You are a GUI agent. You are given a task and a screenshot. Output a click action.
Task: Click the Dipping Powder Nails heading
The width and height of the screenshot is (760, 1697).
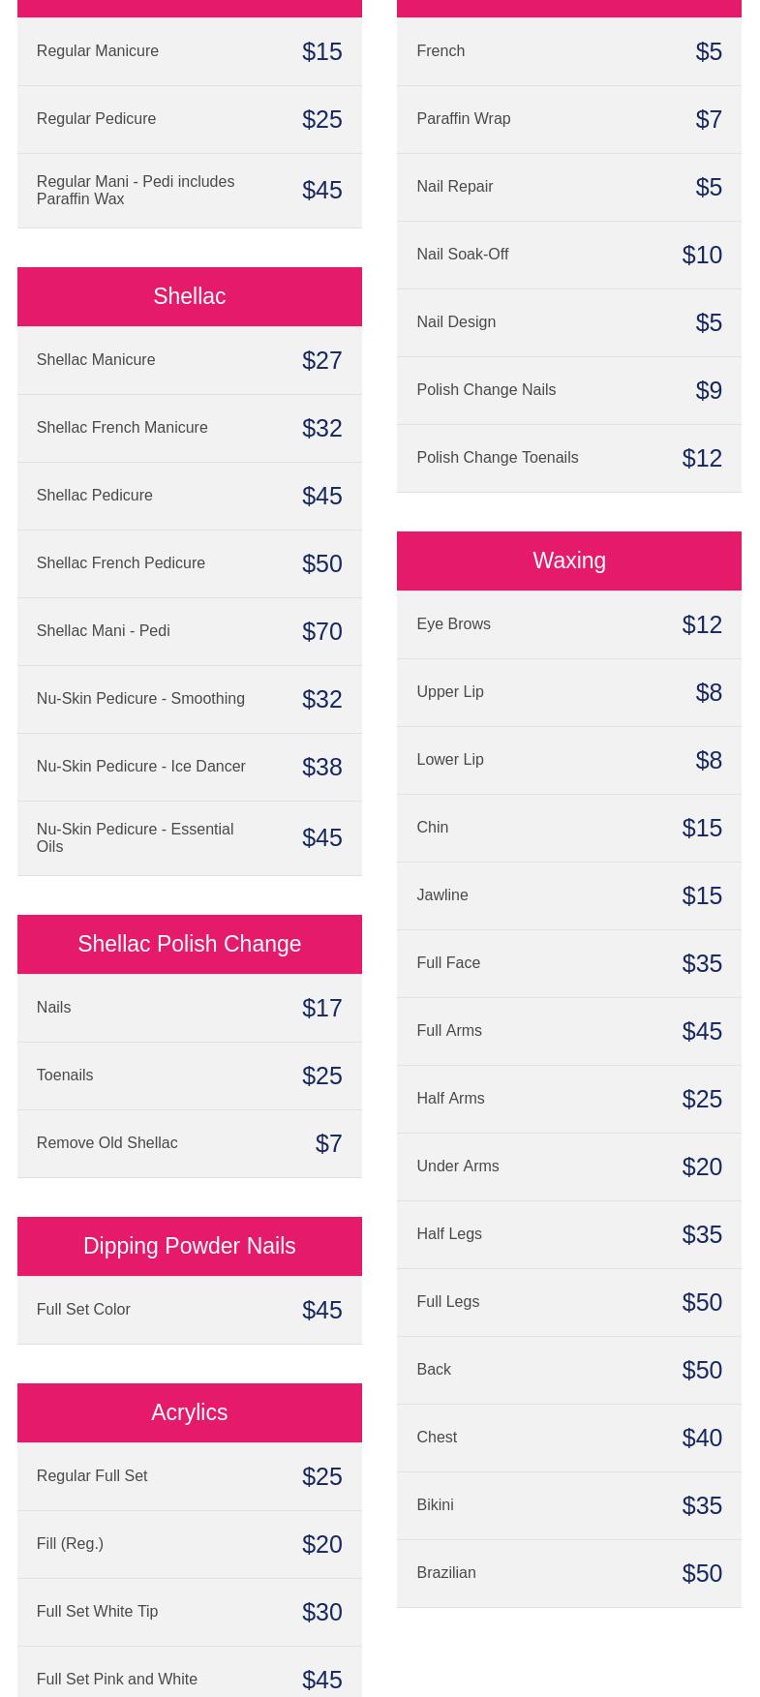tap(189, 1246)
